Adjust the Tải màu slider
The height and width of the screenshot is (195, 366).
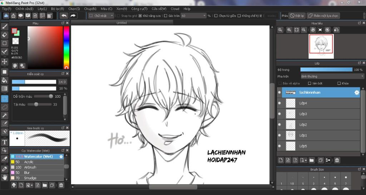pyautogui.click(x=39, y=104)
